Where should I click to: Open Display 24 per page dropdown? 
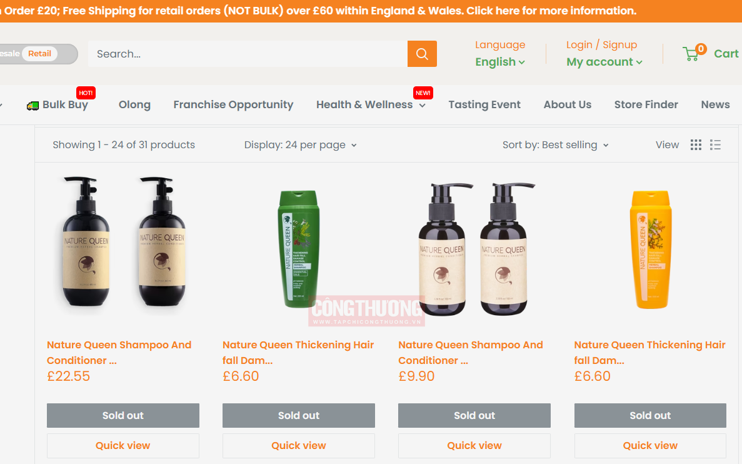tap(300, 145)
